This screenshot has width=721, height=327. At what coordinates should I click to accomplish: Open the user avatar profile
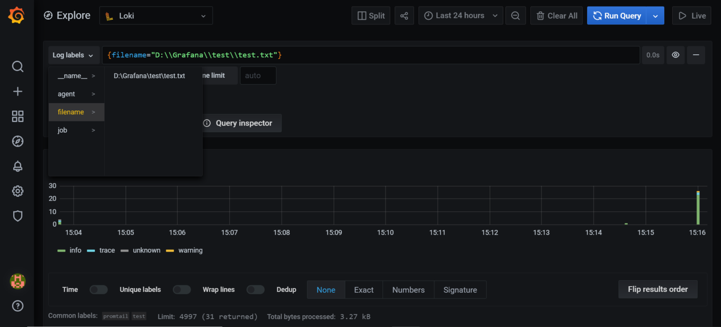pos(17,281)
